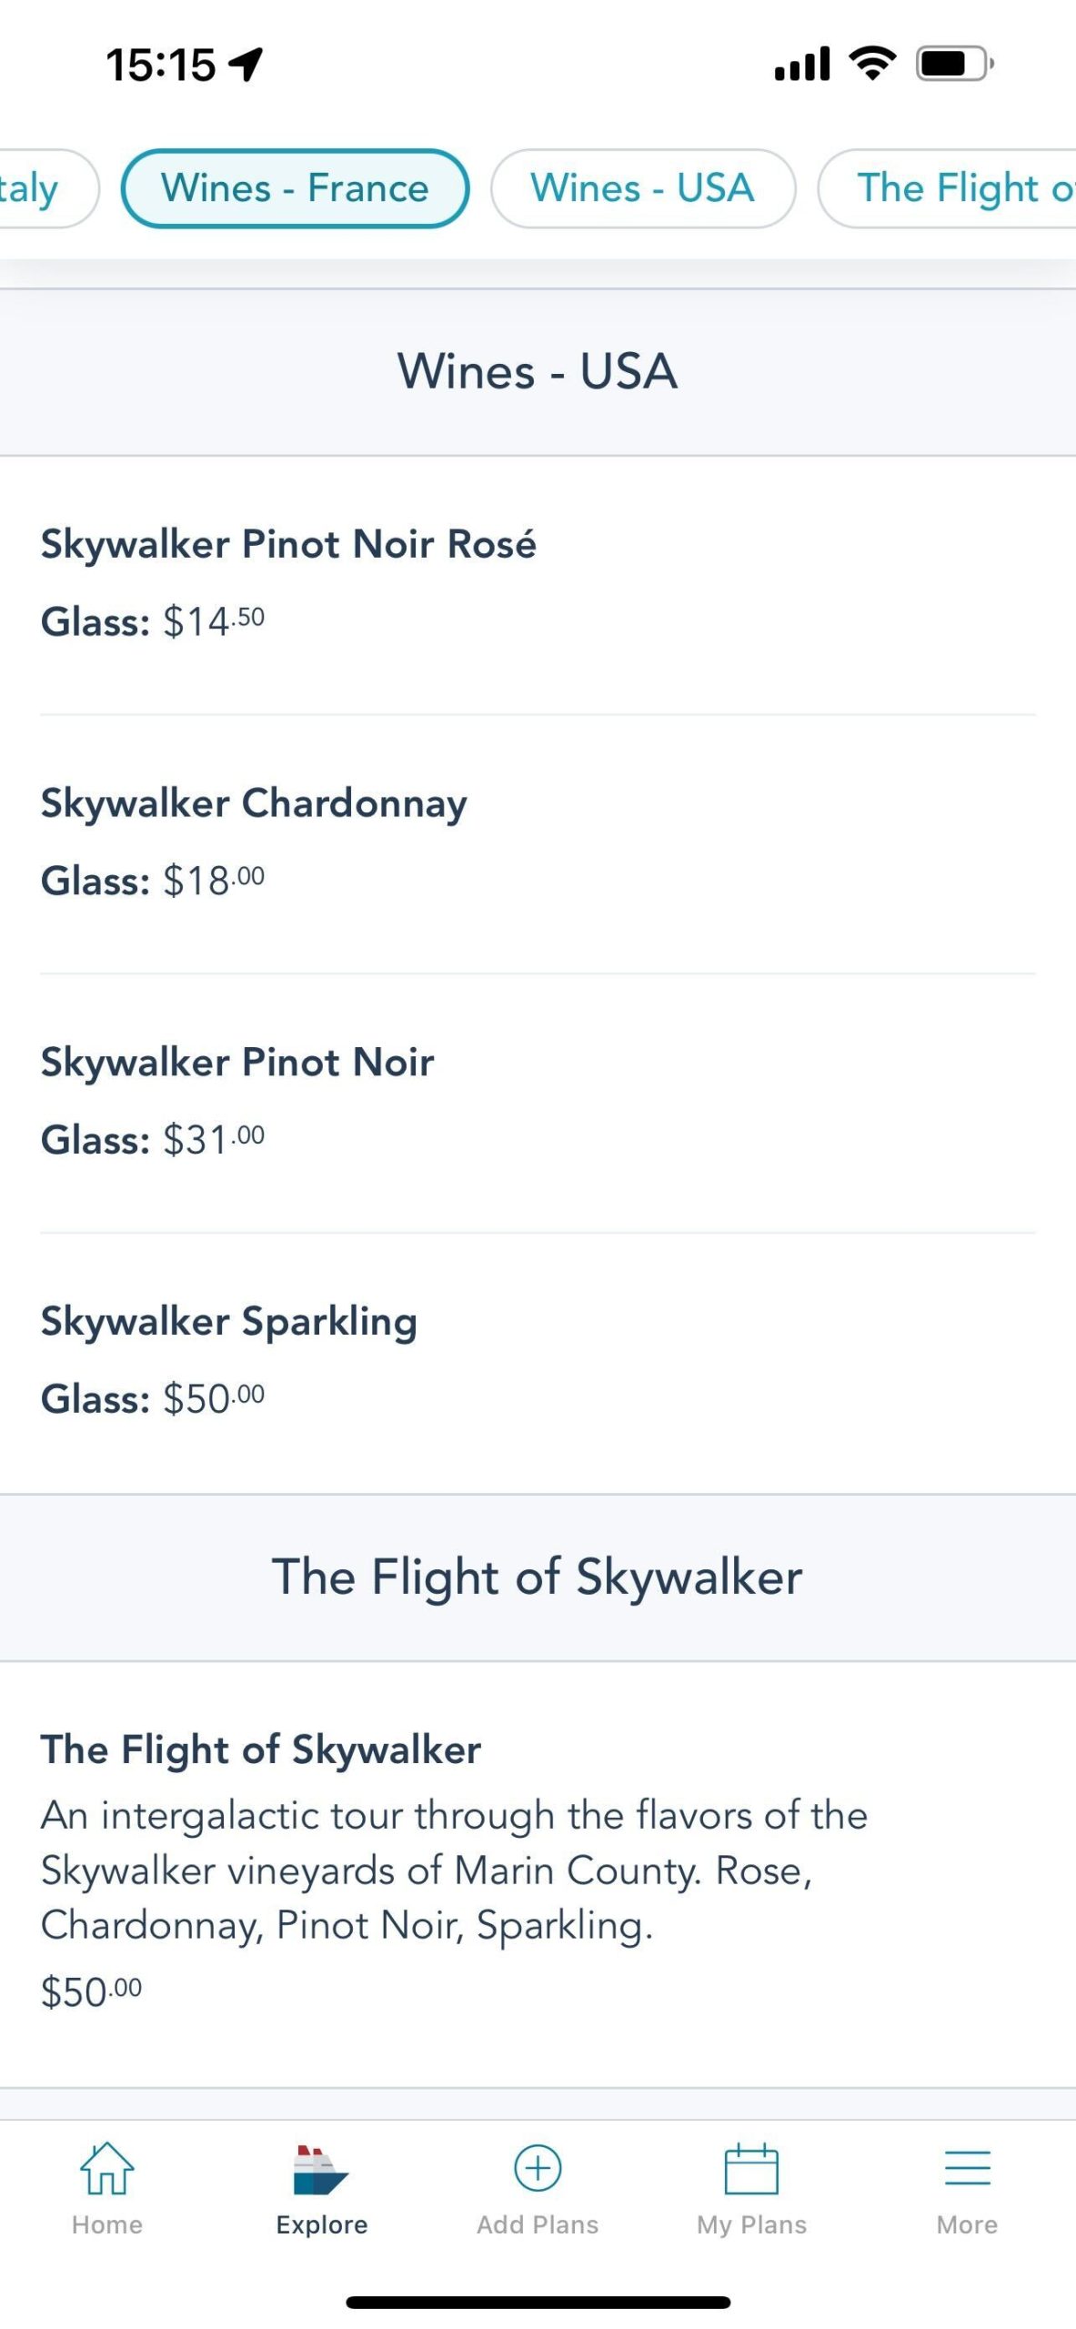Select the partially visible Italy tab
The height and width of the screenshot is (2329, 1076).
coord(36,188)
